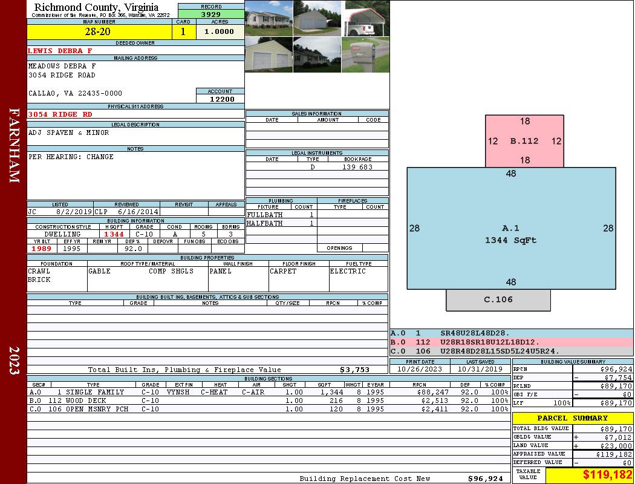Click the notes field PER HEARING: CHANGE
Viewport: 635px width, 484px height.
(71, 157)
